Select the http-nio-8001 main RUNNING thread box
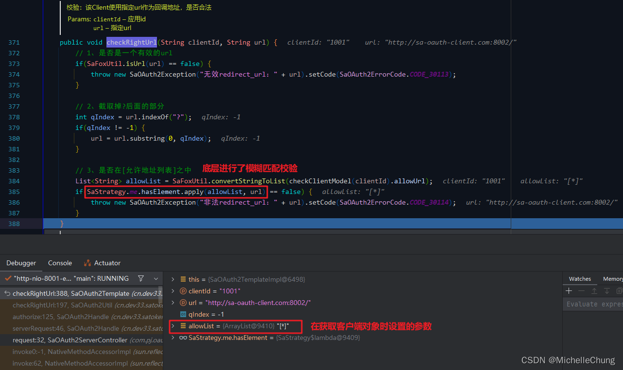The height and width of the screenshot is (370, 623). coord(67,279)
